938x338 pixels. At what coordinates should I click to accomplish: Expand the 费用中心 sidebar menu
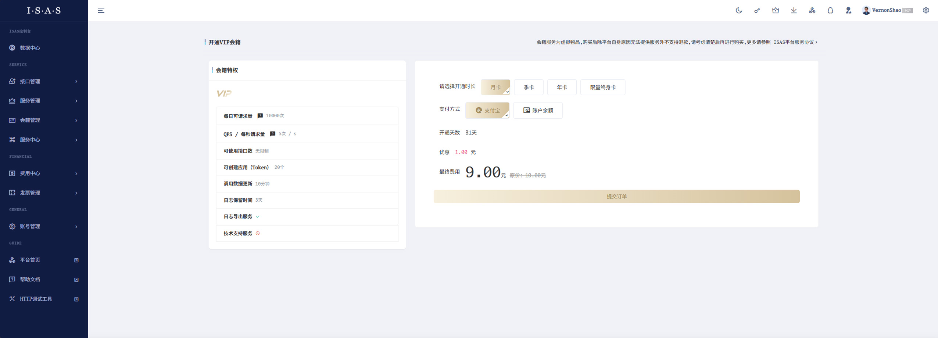tap(44, 173)
